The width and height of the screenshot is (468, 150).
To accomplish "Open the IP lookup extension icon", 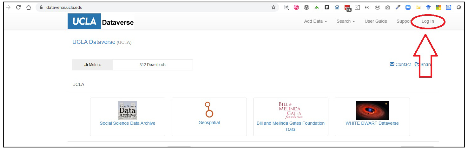I will pyautogui.click(x=286, y=7).
